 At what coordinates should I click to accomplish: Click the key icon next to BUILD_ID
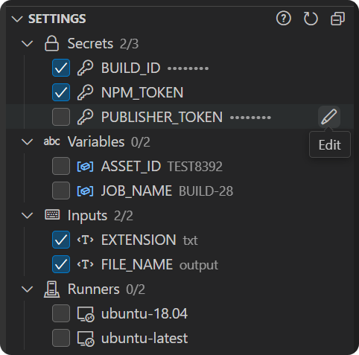coord(85,68)
